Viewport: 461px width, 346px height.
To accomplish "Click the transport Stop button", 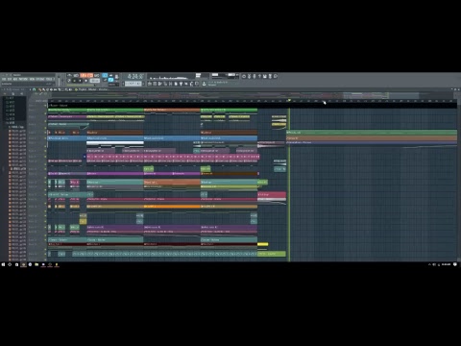I will pyautogui.click(x=80, y=81).
